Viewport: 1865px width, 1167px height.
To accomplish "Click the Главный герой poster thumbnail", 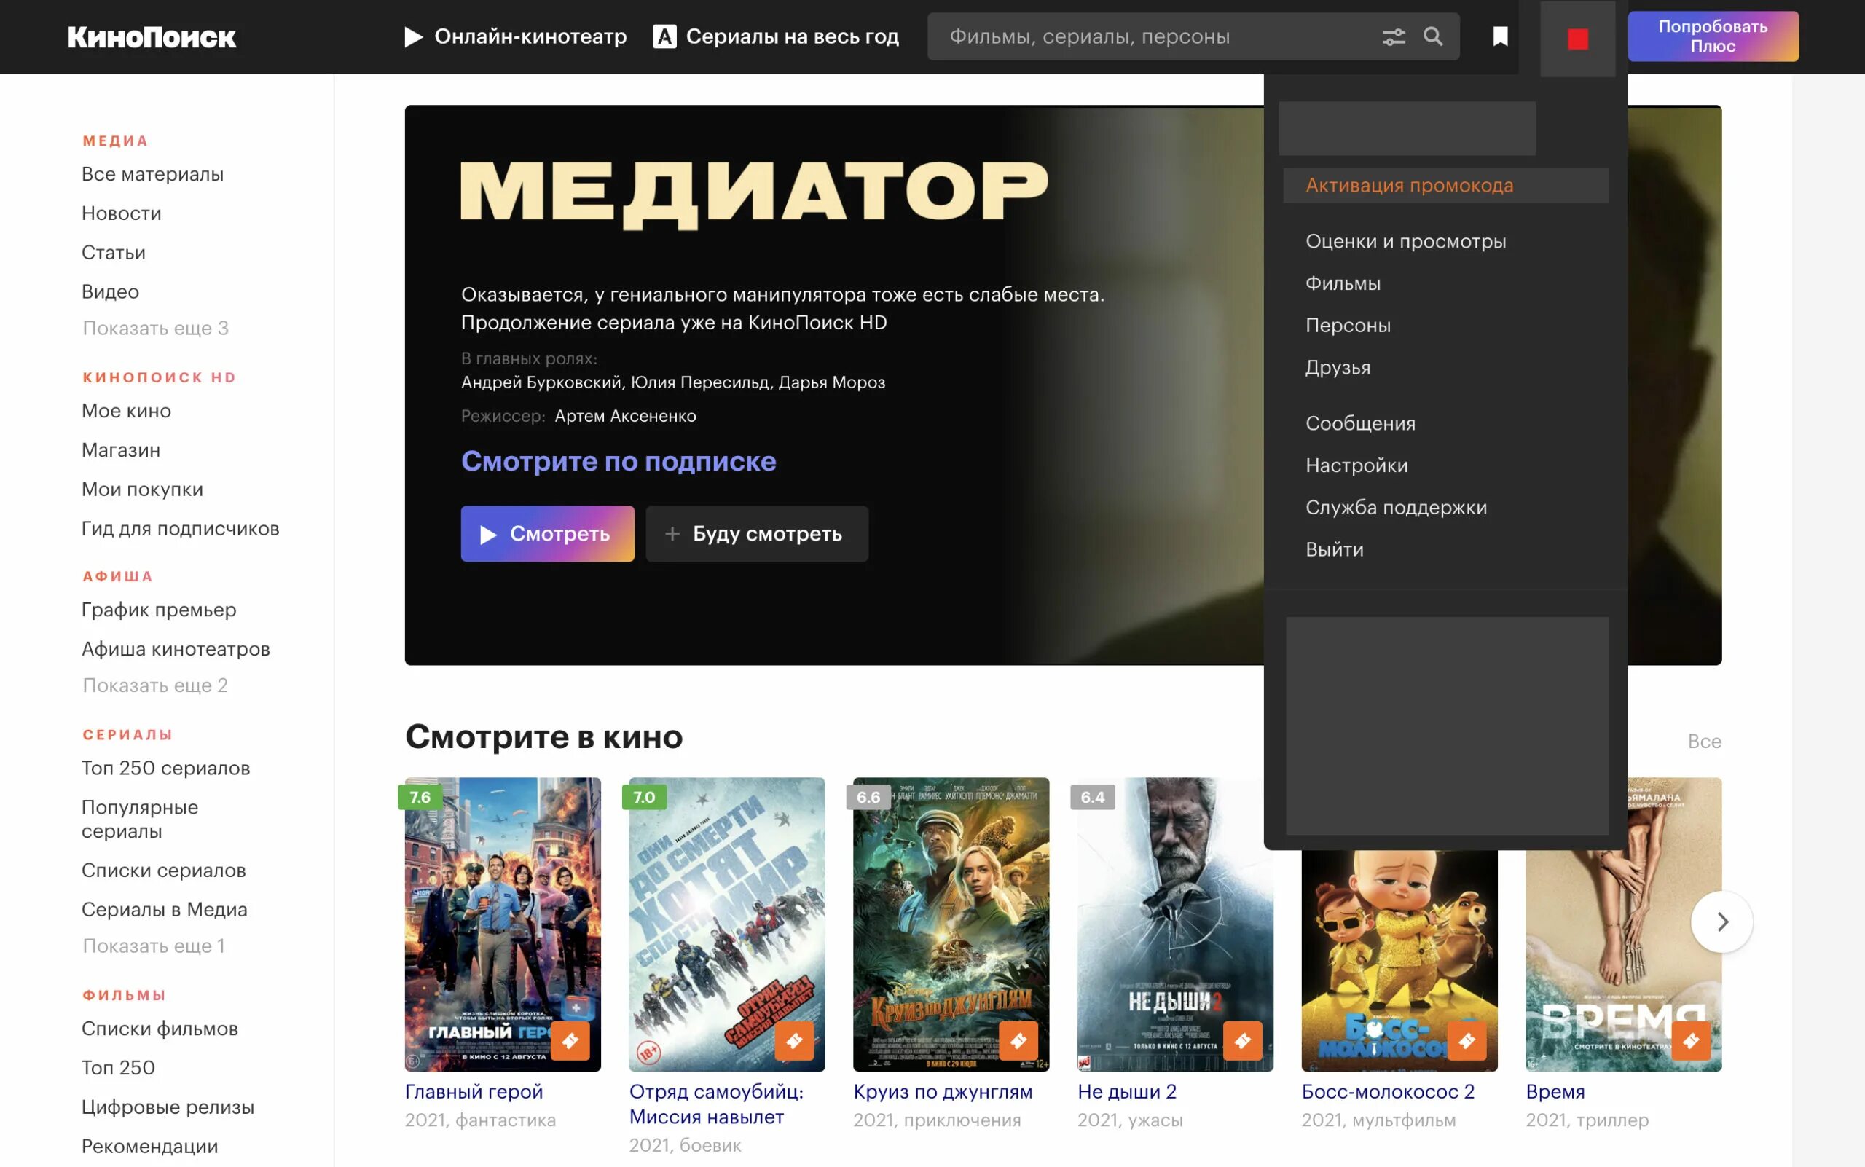I will click(x=503, y=924).
